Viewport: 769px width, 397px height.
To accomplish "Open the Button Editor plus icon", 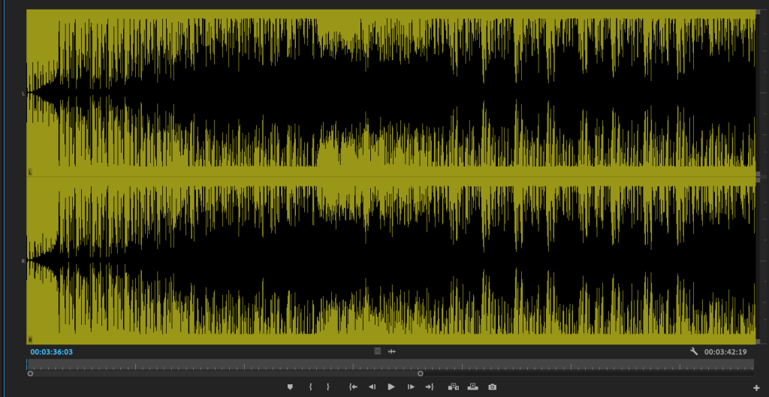I will tap(756, 388).
